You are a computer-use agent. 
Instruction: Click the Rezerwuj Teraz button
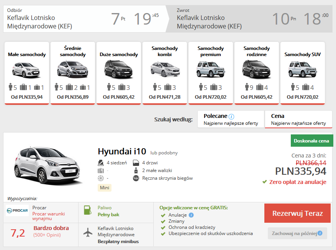[x=297, y=213]
